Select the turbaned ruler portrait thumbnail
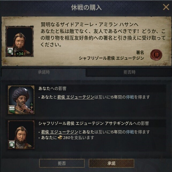Screen dimensions: 172x172 (x=21, y=100)
